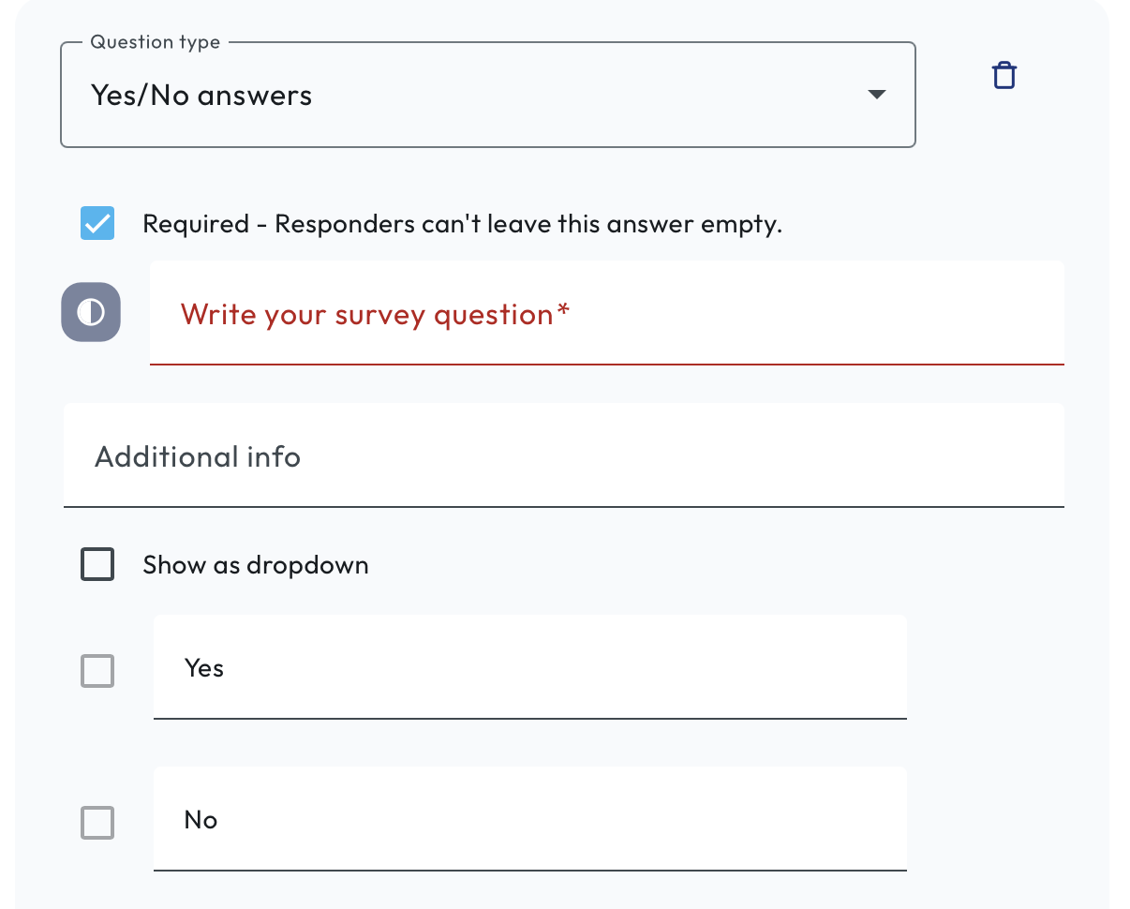Click the "Responders can't leave this answer empty" label

click(528, 225)
